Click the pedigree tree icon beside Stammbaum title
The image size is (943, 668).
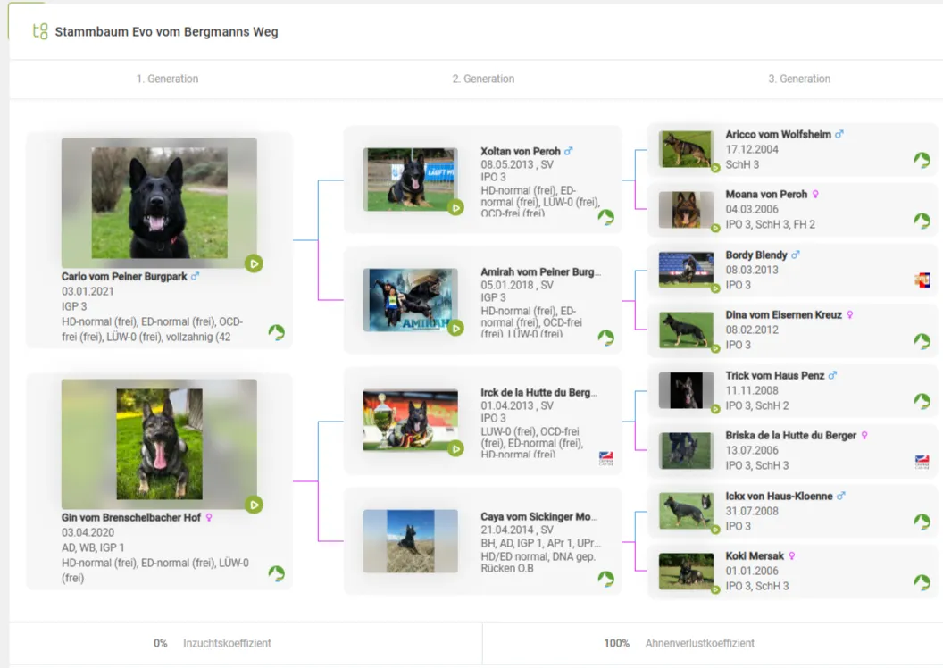point(39,31)
